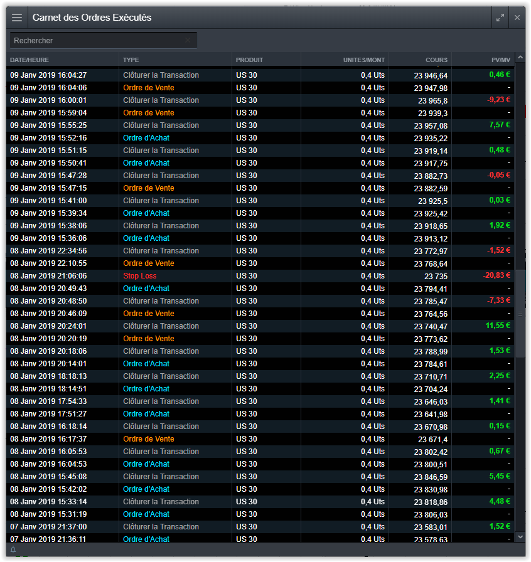This screenshot has width=531, height=562.
Task: Click the vertical scrollbar thumb
Action: click(x=520, y=313)
